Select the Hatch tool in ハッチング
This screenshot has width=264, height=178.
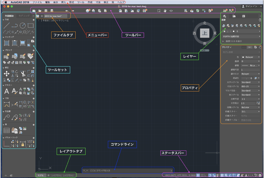click(7, 43)
